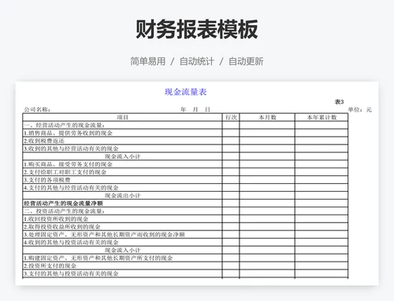
Task: Click row 4.支付的其他与经营活动有关的现金
Action: 185,188
